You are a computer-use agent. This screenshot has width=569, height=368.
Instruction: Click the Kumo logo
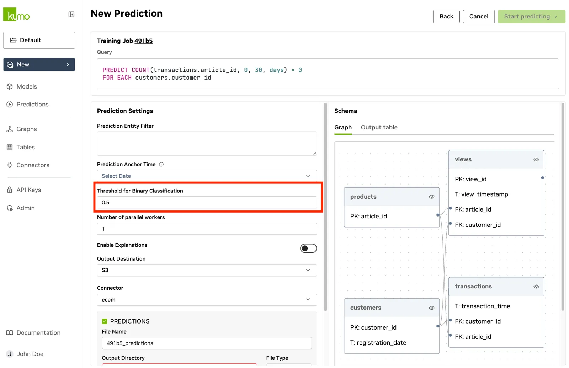pyautogui.click(x=16, y=15)
